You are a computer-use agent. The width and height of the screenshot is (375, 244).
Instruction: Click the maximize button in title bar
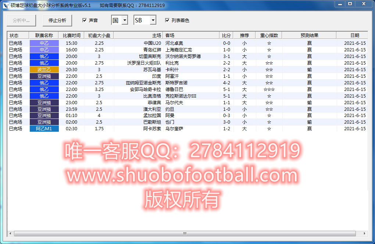(350, 4)
